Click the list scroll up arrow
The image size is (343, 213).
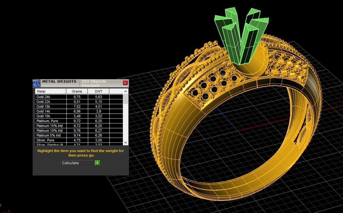(125, 91)
